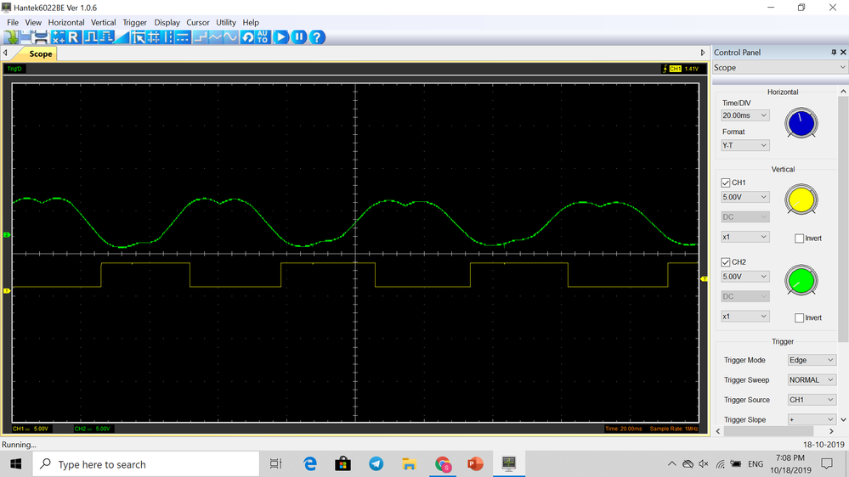Open Telegram from the taskbar

tap(376, 463)
